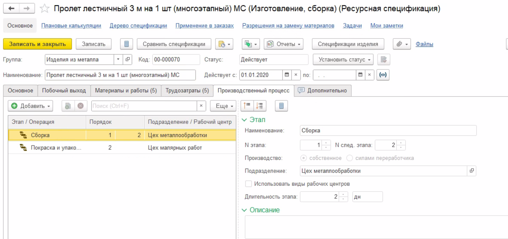The height and width of the screenshot is (239, 508).
Task: Select 'силами переработчика' radio button
Action: [349, 158]
